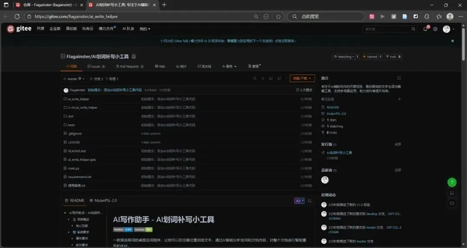Viewport: 467px width, 248px height.
Task: Click the file search icon in repo toolbar
Action: click(255, 79)
